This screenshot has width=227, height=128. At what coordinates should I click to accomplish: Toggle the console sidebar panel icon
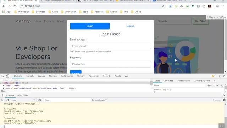tap(2, 100)
